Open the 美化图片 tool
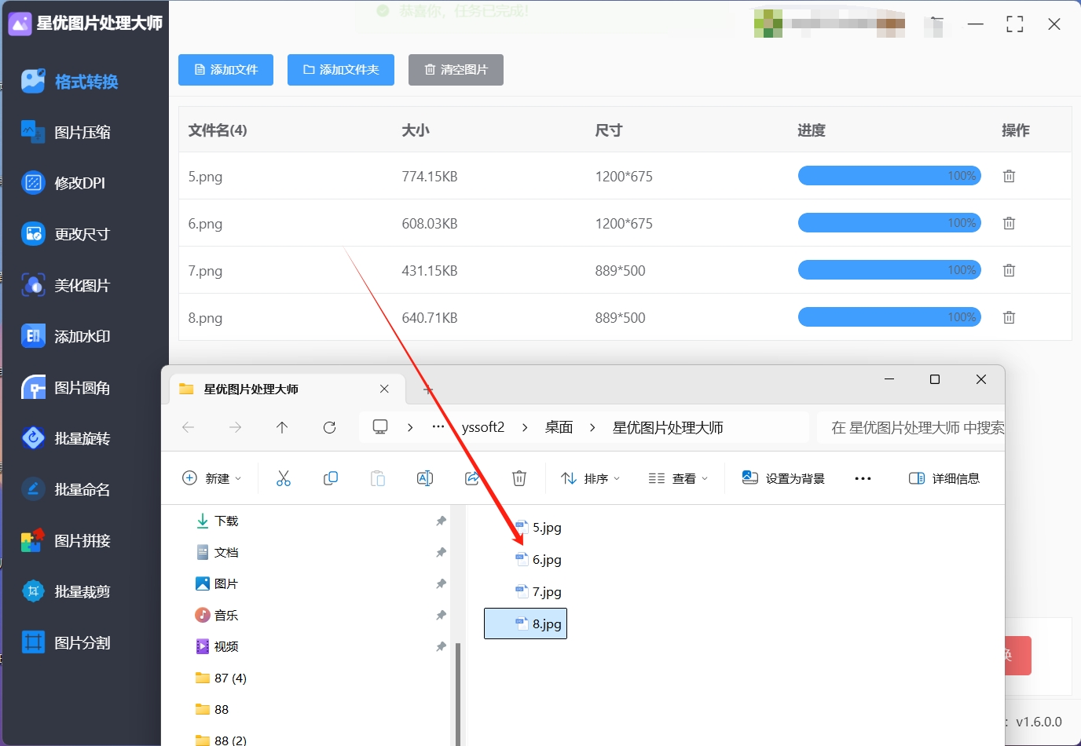 pos(67,285)
